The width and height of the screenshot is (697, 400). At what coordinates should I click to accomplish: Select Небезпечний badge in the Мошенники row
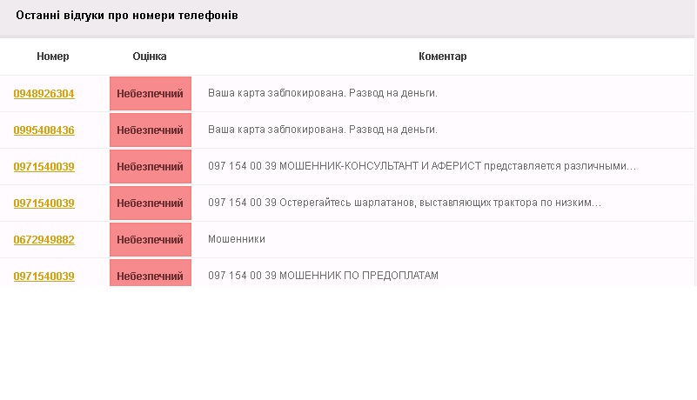point(150,240)
